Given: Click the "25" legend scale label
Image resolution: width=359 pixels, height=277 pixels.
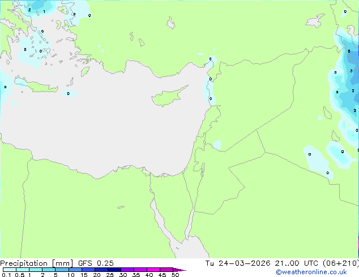Looking at the screenshot, I should tap(110, 275).
